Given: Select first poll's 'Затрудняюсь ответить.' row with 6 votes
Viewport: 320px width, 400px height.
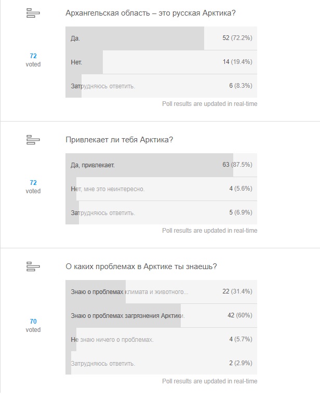Looking at the screenshot, I should (x=161, y=86).
